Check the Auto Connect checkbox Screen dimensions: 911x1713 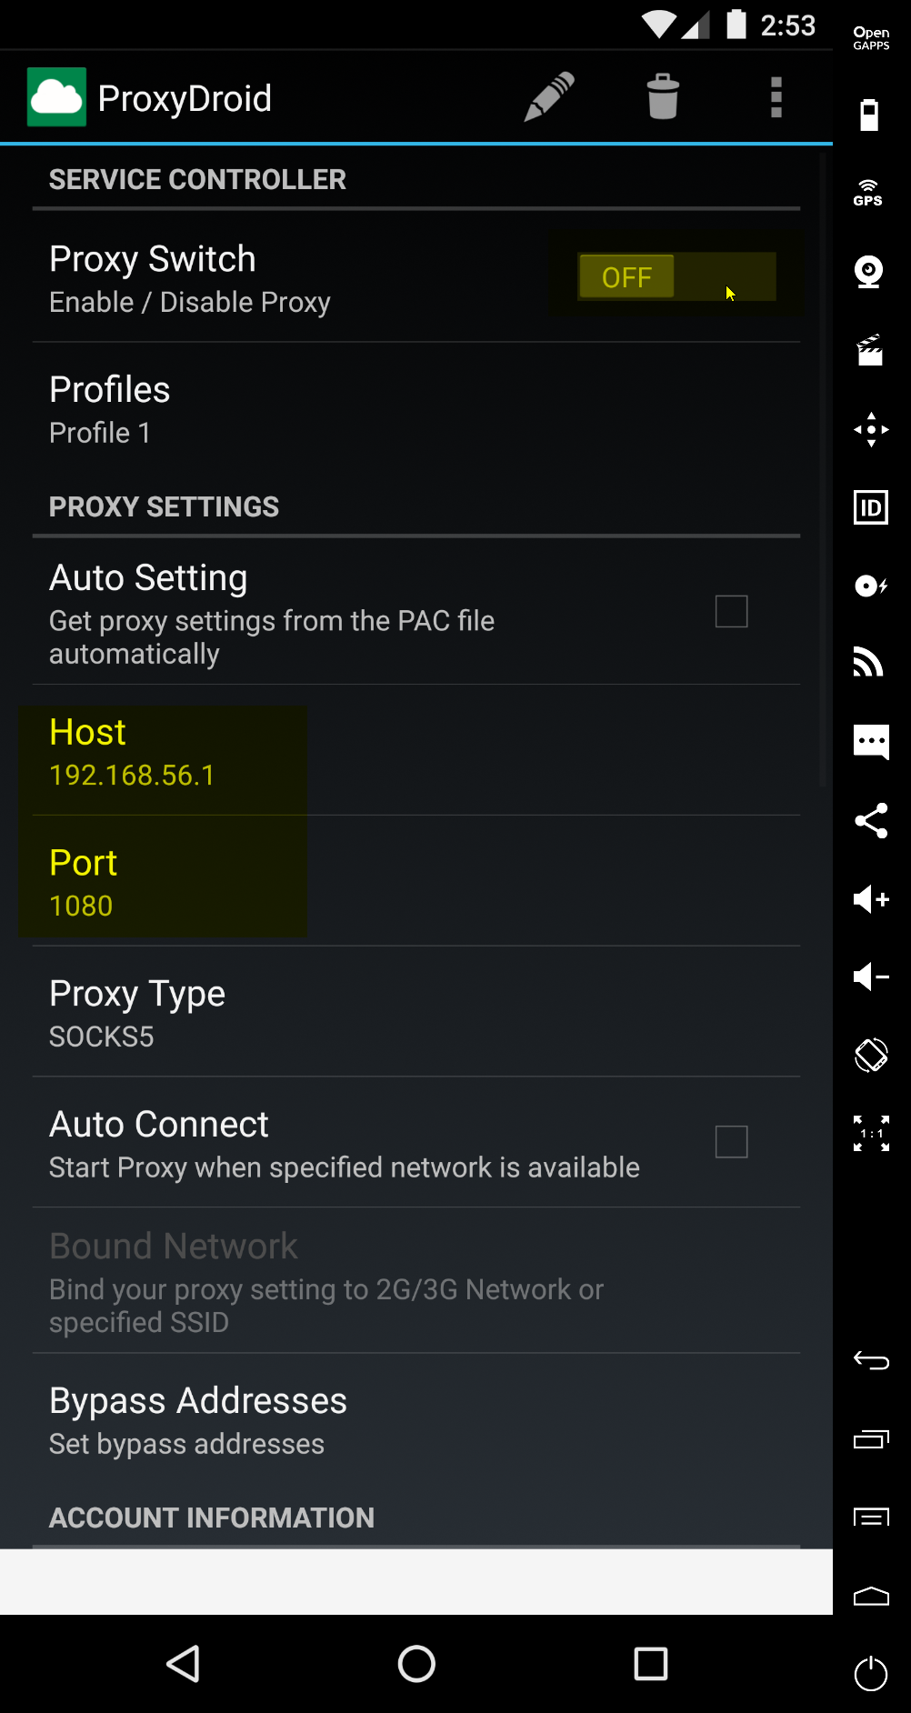point(731,1141)
